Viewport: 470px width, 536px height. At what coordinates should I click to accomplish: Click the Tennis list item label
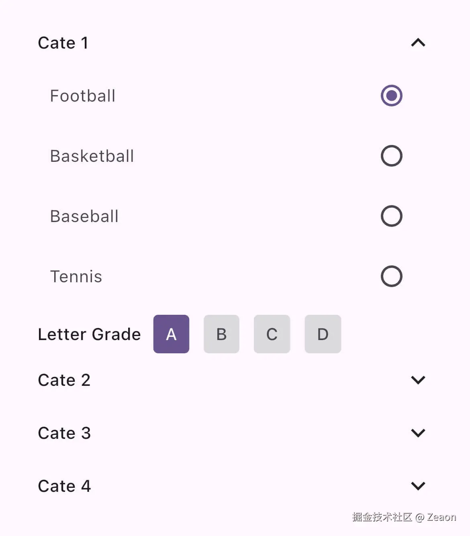pyautogui.click(x=76, y=277)
